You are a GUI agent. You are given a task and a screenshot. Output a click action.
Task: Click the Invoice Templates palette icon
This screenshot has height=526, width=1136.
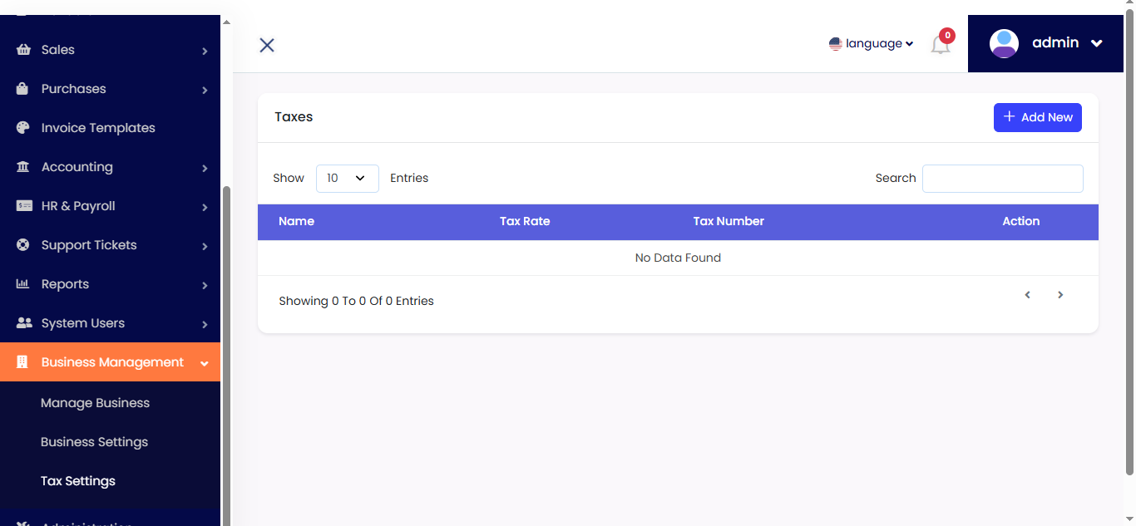23,128
